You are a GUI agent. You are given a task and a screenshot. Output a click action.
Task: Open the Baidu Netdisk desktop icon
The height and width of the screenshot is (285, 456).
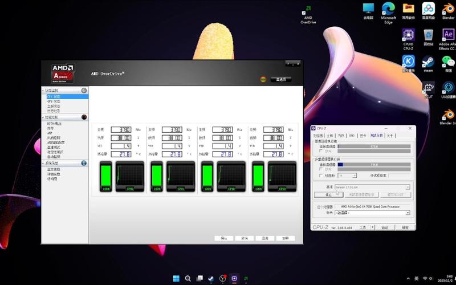pos(429,11)
